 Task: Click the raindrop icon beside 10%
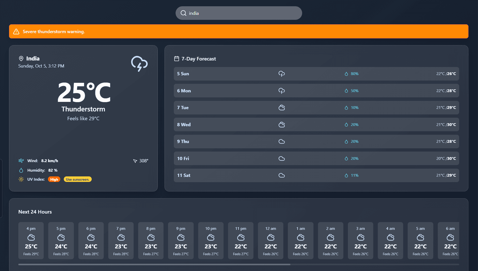346,108
